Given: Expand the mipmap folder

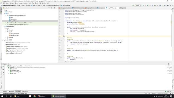Looking at the screenshot, I should 6,37.
